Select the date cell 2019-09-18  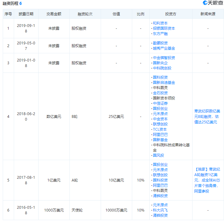tap(26, 28)
